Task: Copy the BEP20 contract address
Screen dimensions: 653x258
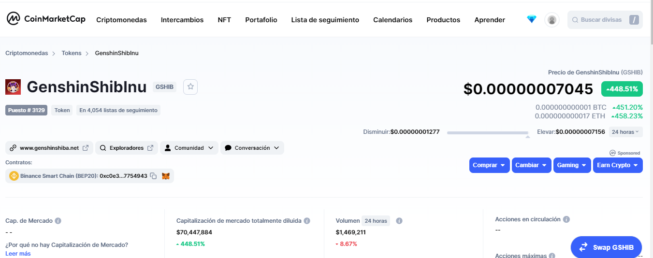Action: tap(153, 176)
